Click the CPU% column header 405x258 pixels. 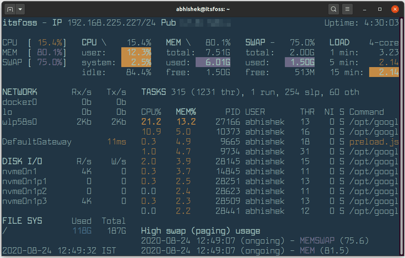(151, 112)
